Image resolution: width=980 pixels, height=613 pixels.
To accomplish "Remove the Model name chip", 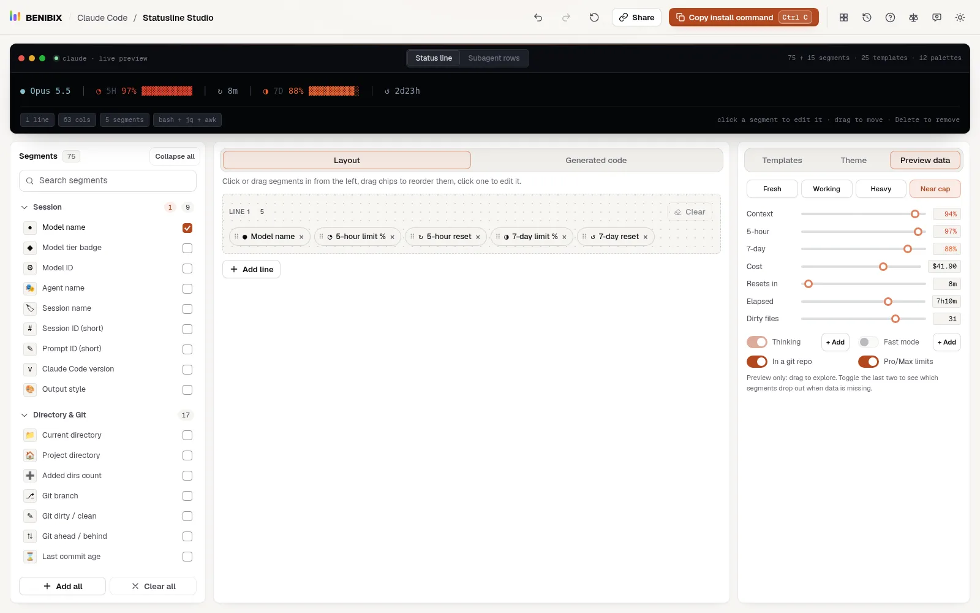I will point(301,237).
